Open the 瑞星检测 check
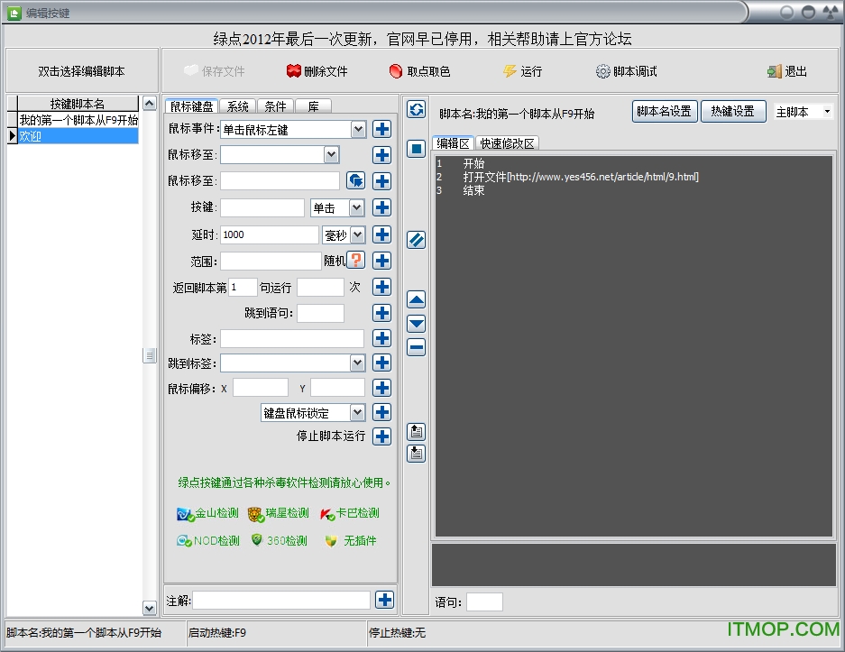845x652 pixels. [x=278, y=513]
